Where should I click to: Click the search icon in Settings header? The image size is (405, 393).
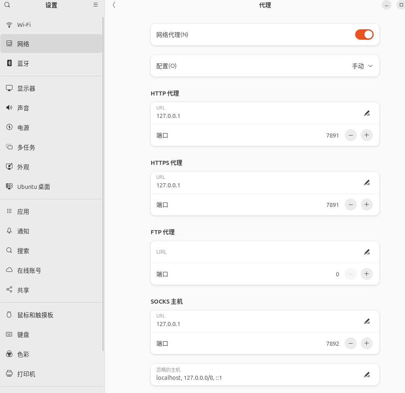(7, 5)
